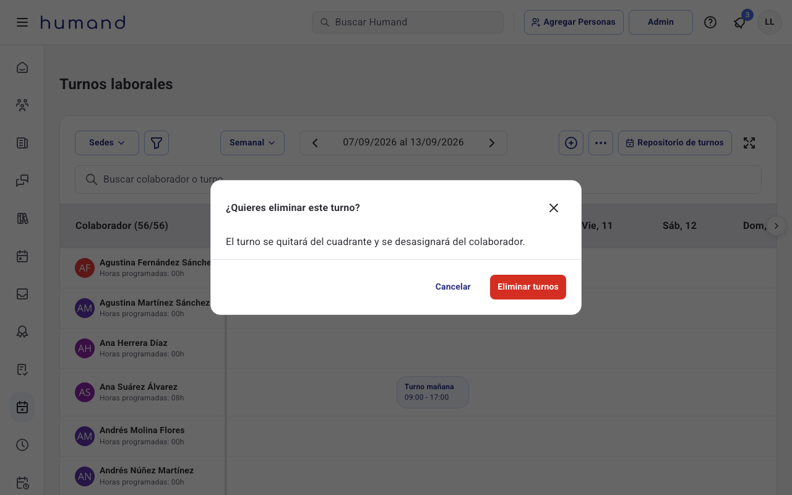Open the calendar-clock icon at sidebar bottom

click(22, 483)
